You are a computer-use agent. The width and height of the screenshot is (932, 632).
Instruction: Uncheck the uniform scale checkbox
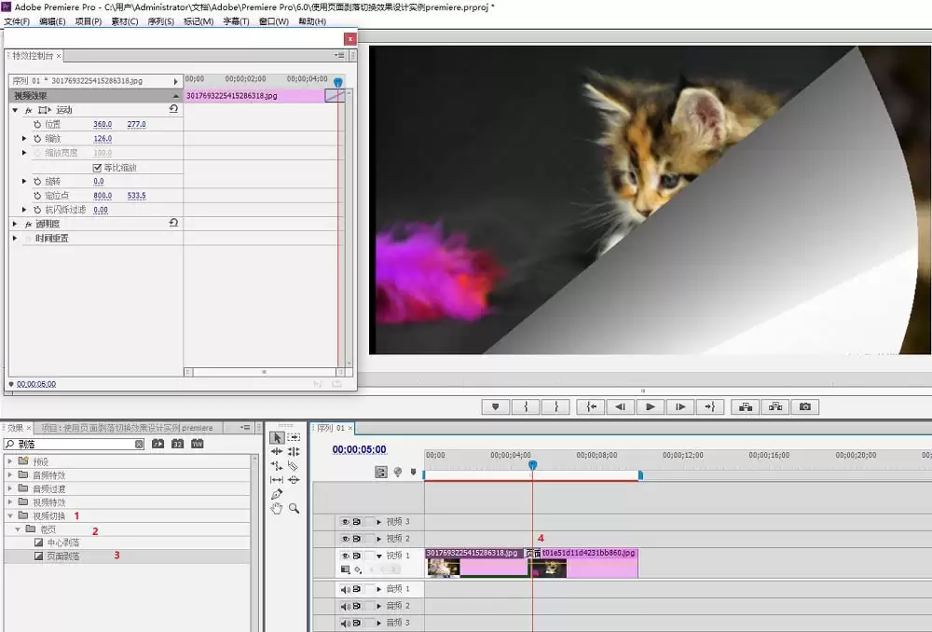point(97,168)
